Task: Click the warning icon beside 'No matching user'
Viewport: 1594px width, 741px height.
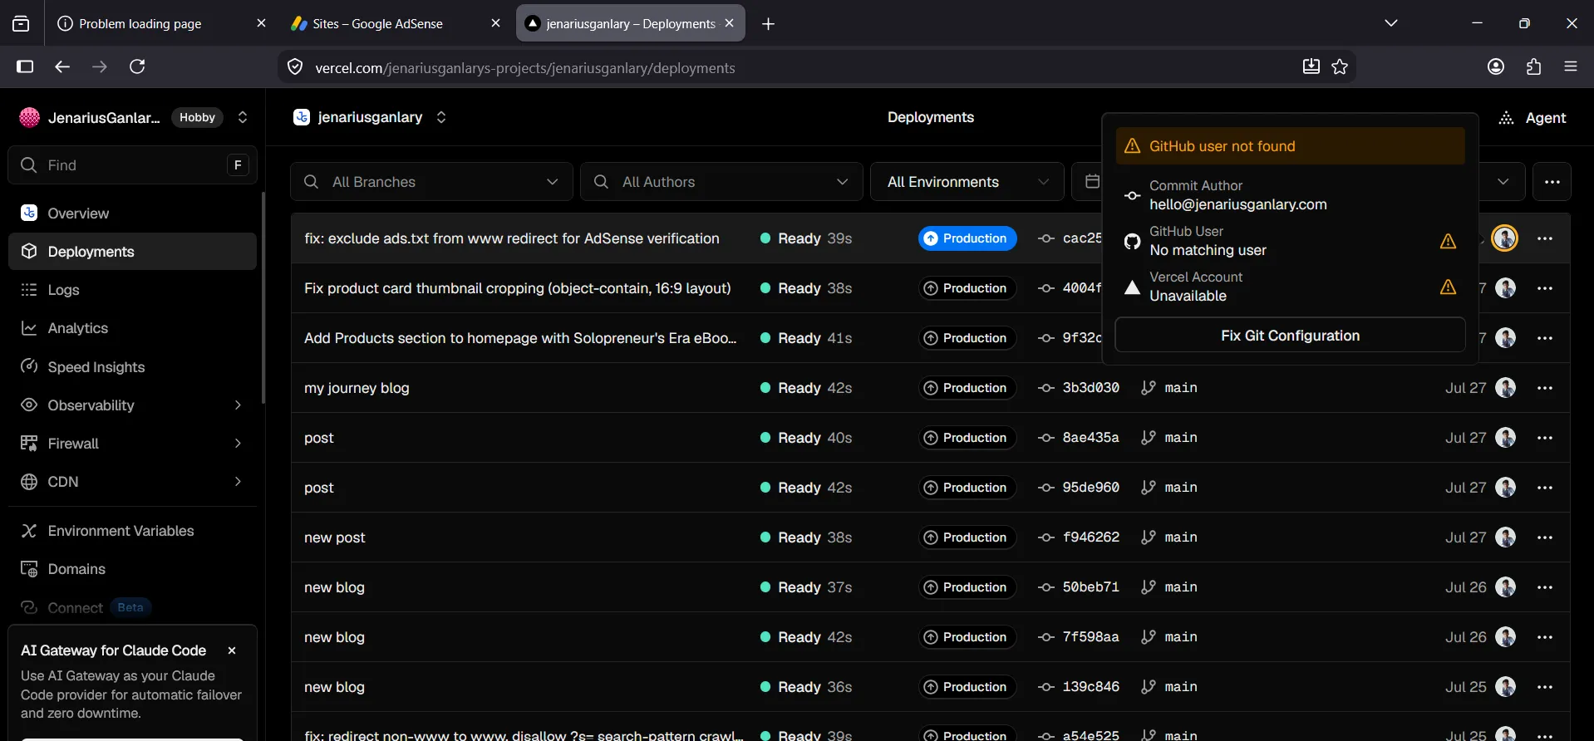Action: (1448, 241)
